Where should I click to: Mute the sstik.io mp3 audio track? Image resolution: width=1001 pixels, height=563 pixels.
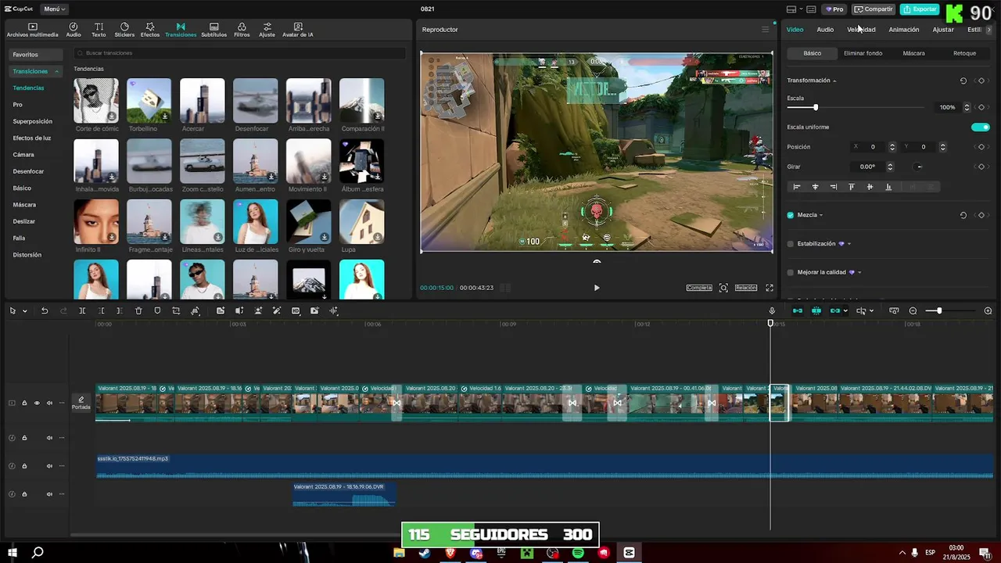click(x=49, y=466)
